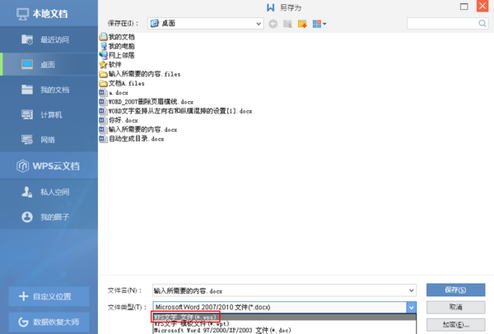Select file 你好.docx
The height and width of the screenshot is (334, 494).
point(119,120)
